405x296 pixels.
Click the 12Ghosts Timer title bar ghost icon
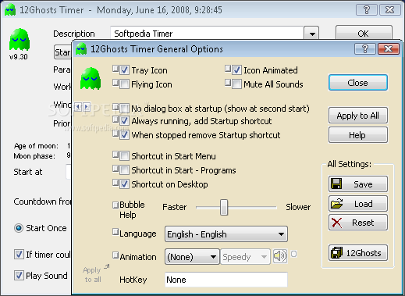coord(10,10)
